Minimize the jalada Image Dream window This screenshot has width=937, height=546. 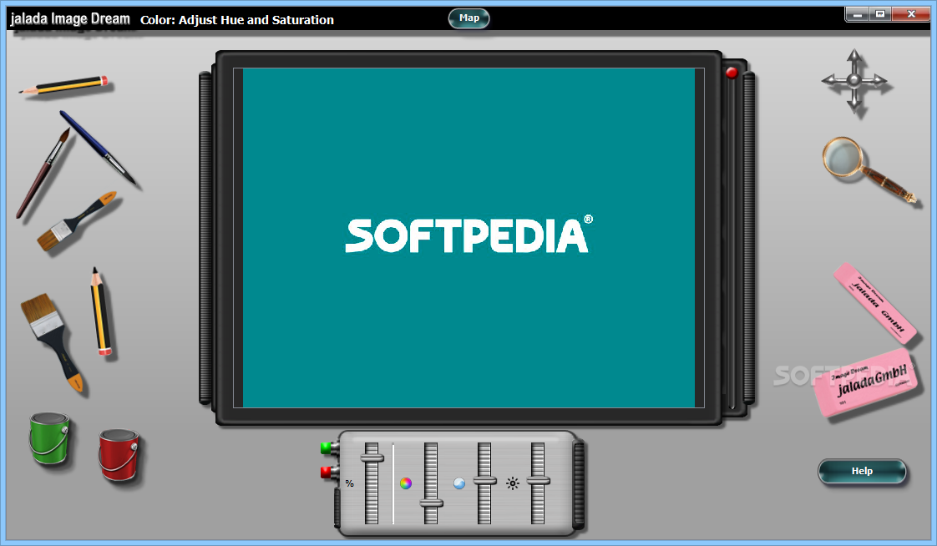858,13
